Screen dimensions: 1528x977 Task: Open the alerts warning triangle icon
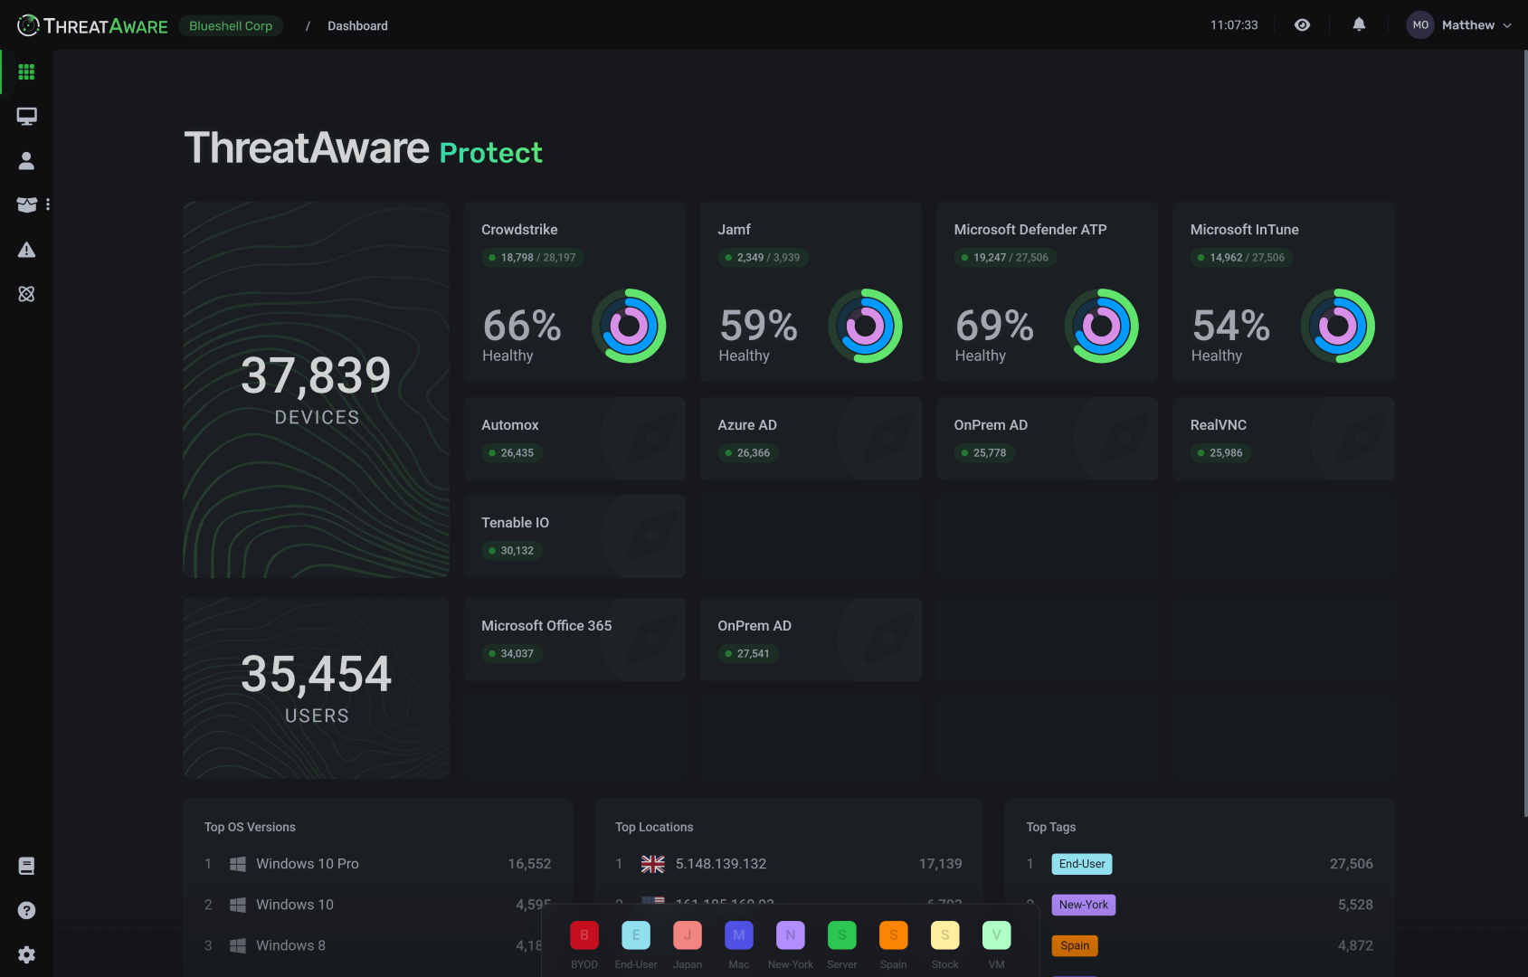point(26,250)
